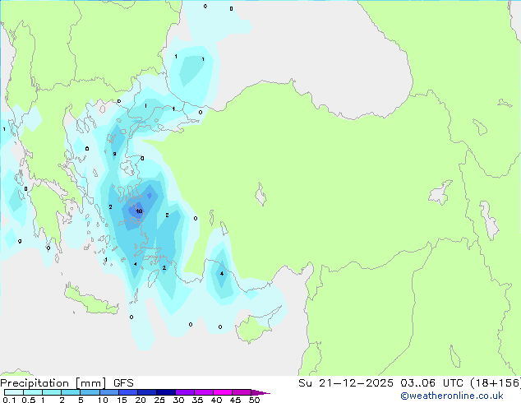Screen dimensions: 521x403
Task: Pick legend swatch between 0.1 and 0.5
Action: coord(14,392)
